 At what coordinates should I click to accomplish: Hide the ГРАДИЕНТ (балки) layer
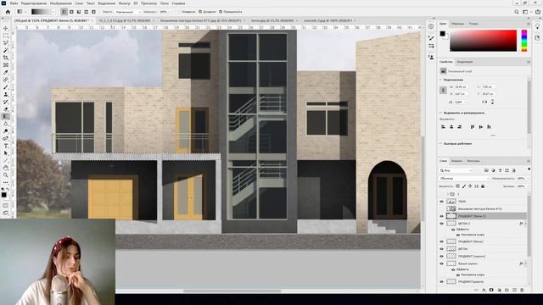tap(441, 241)
